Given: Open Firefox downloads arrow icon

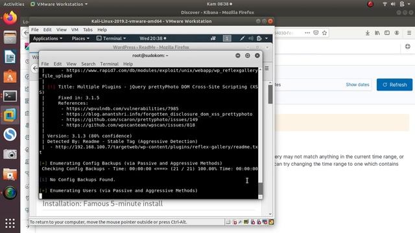Looking at the screenshot, I should tap(368, 33).
